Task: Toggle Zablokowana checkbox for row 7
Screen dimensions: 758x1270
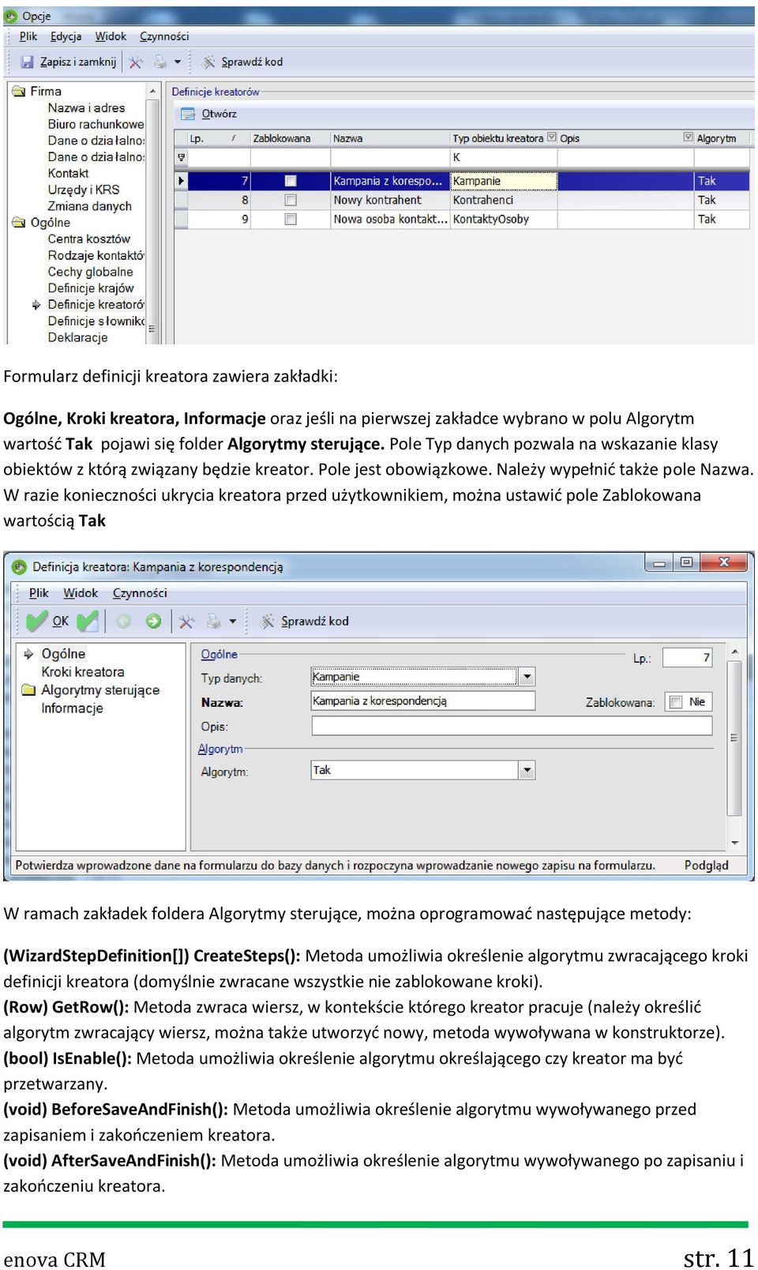Action: pyautogui.click(x=291, y=181)
